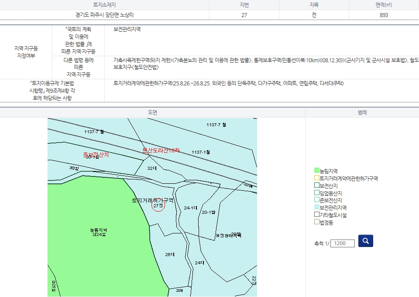Click the 범례 legend header
Viewport: 419px width, 297px height.
pos(362,112)
